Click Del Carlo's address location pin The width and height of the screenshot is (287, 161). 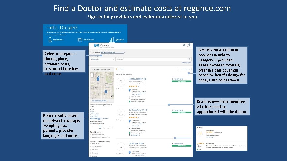click(129, 121)
